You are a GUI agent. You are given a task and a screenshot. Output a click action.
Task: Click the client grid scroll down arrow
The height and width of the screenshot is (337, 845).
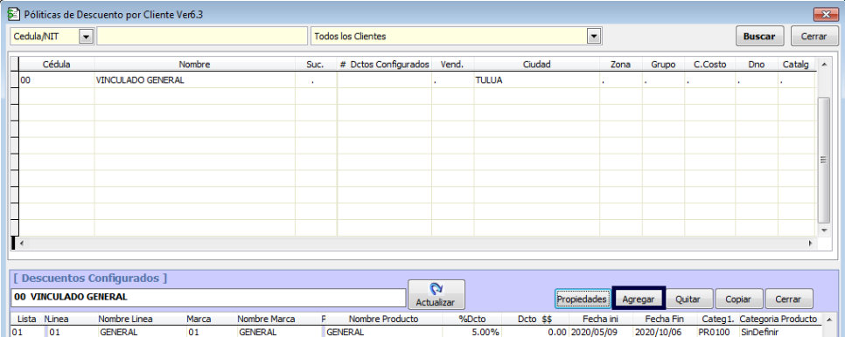pos(823,230)
